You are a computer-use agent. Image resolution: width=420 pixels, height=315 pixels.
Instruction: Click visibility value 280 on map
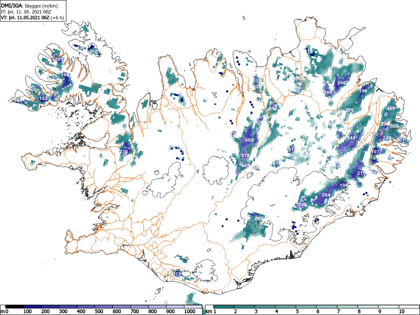tap(328, 92)
